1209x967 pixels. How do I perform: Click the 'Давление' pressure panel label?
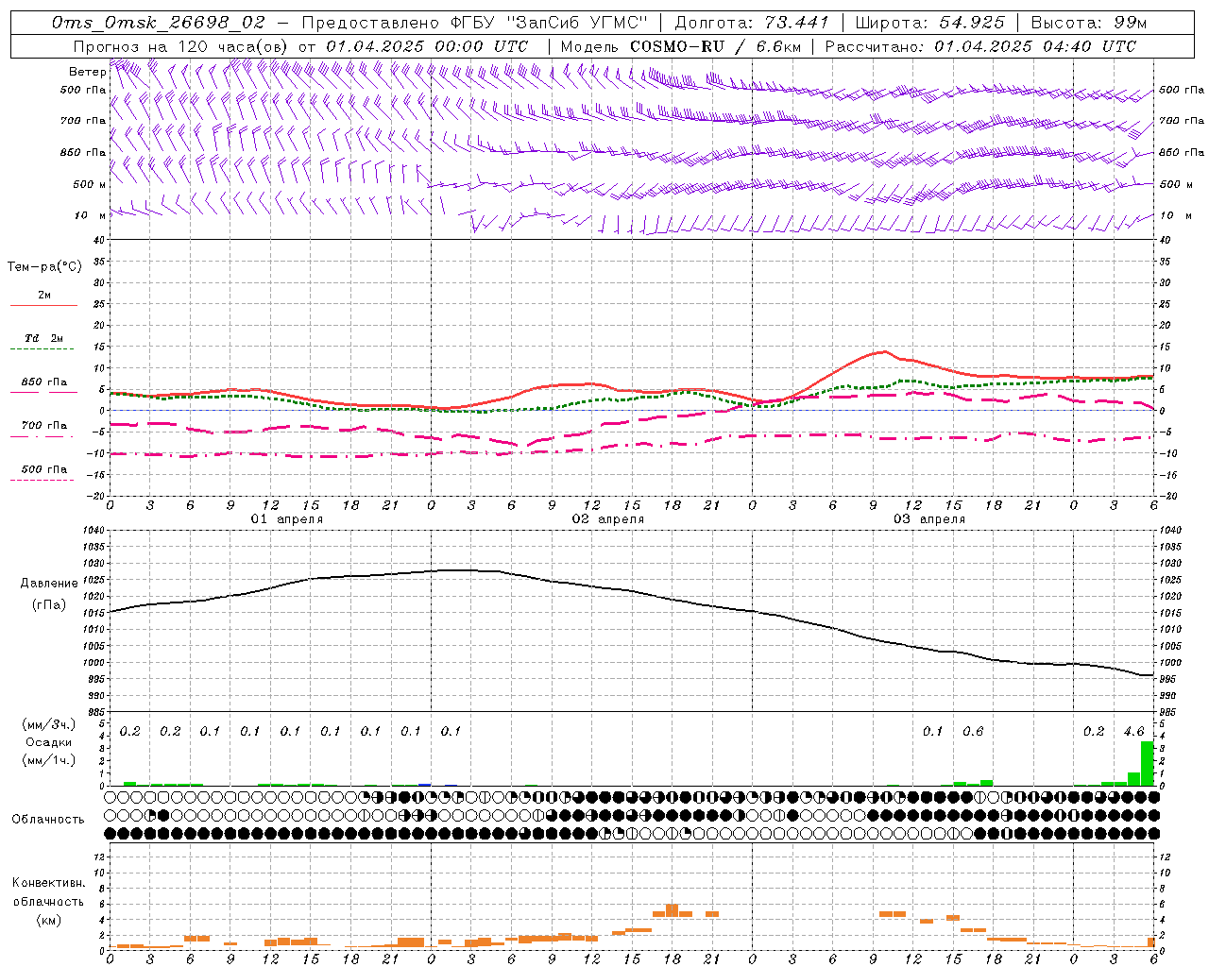pos(49,584)
